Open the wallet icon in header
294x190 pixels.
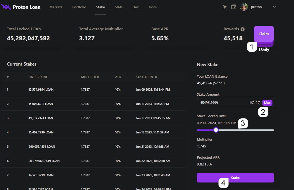click(x=234, y=7)
